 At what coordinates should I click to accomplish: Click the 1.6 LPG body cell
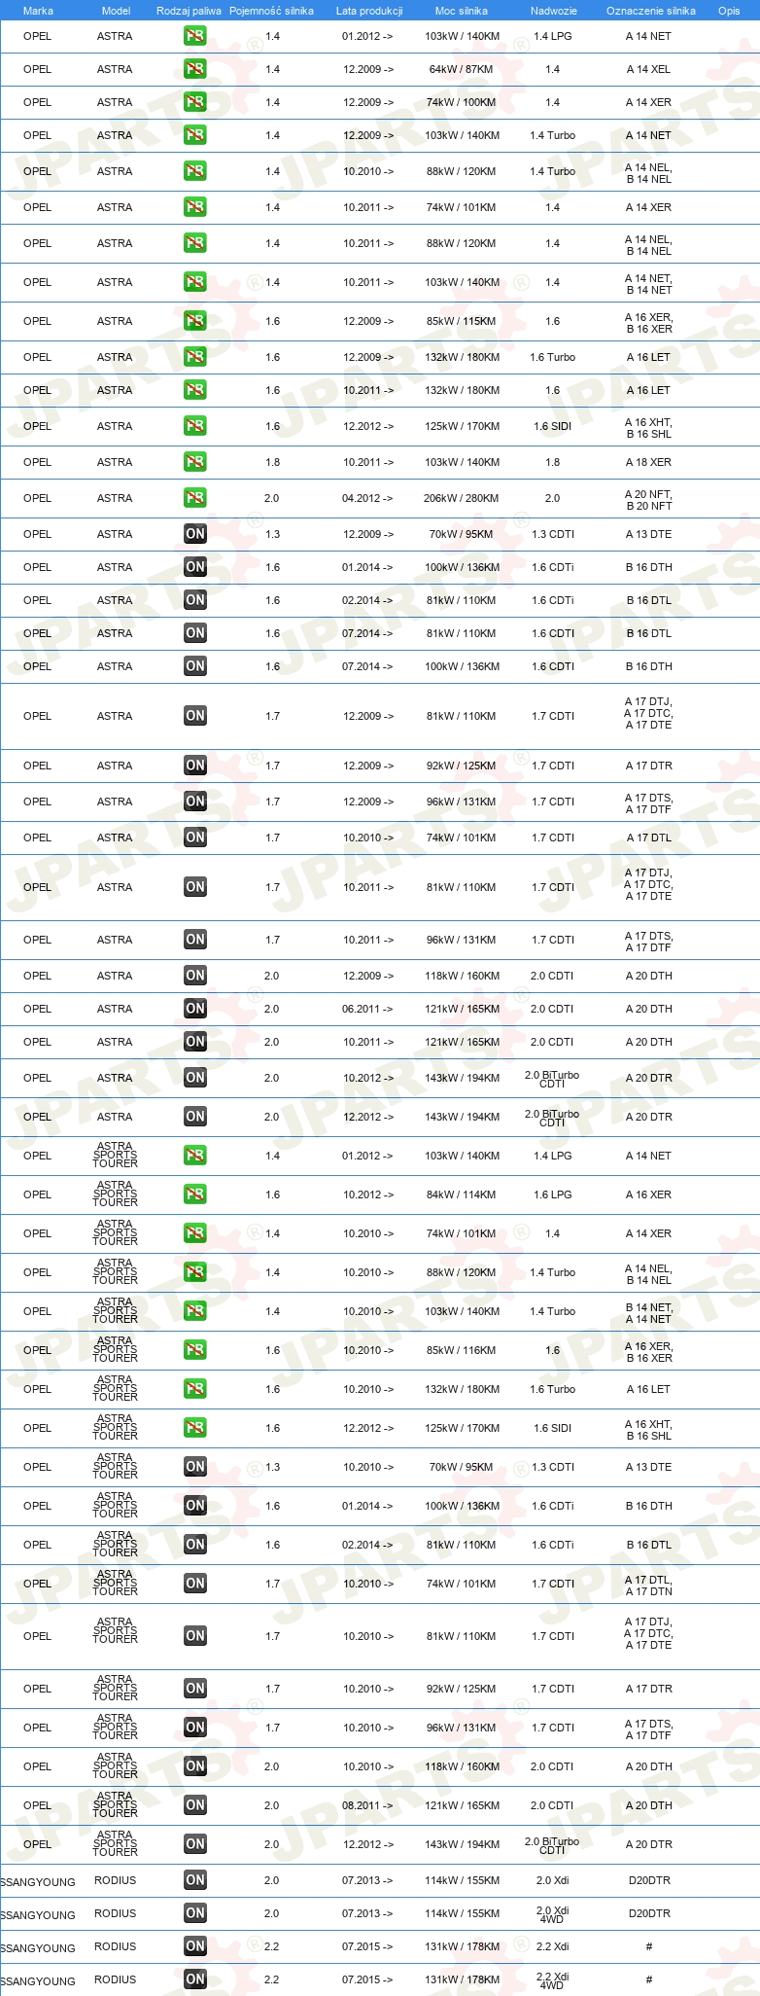553,1194
